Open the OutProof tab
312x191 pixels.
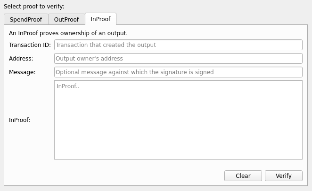pyautogui.click(x=66, y=19)
